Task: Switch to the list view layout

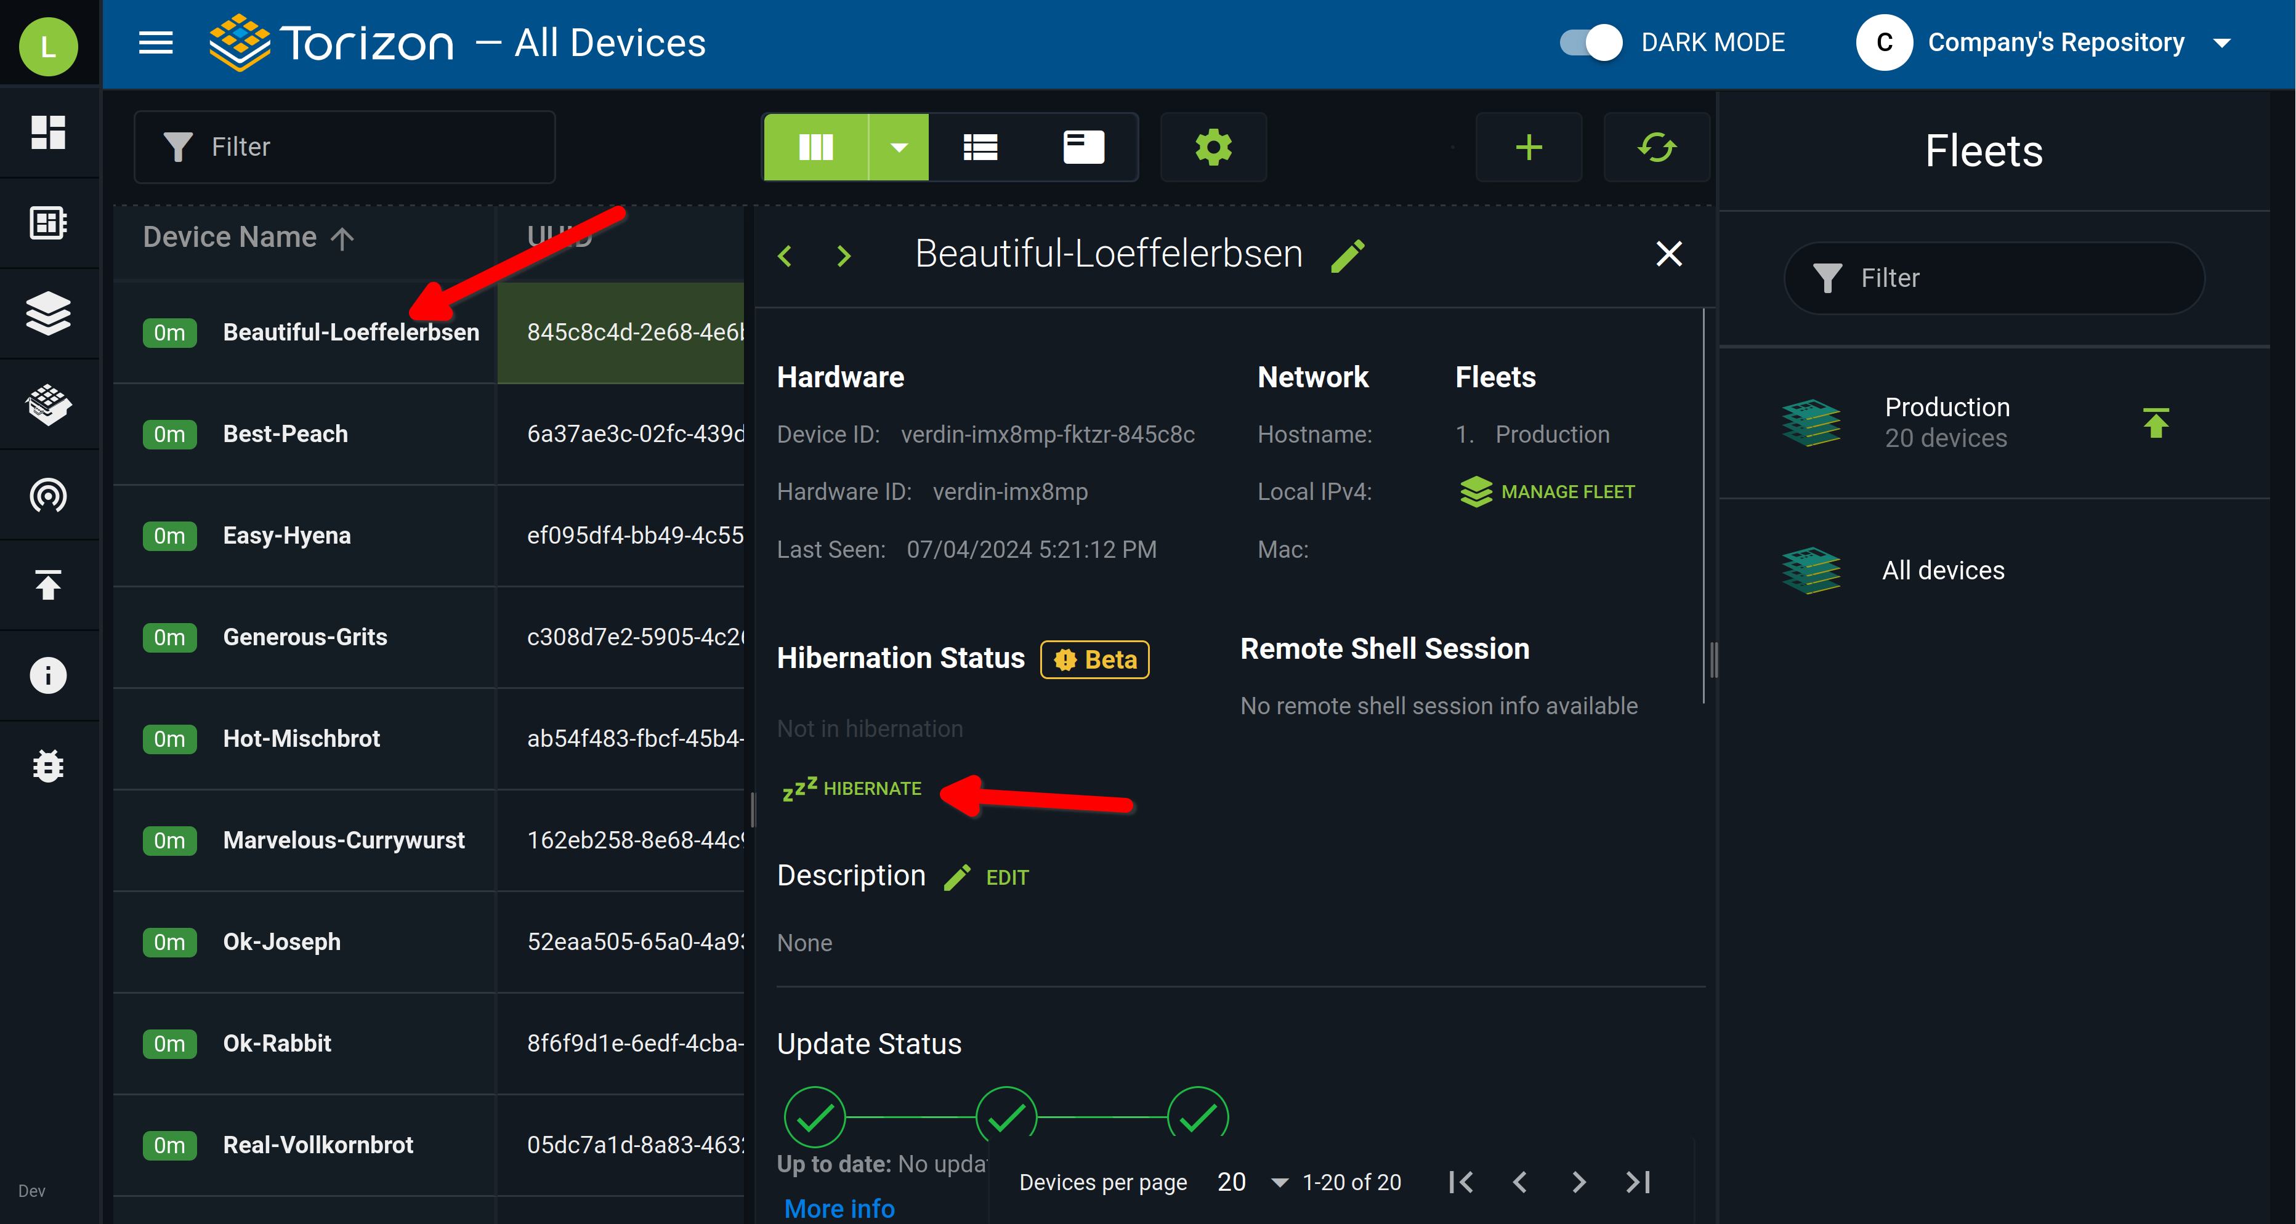Action: tap(980, 147)
